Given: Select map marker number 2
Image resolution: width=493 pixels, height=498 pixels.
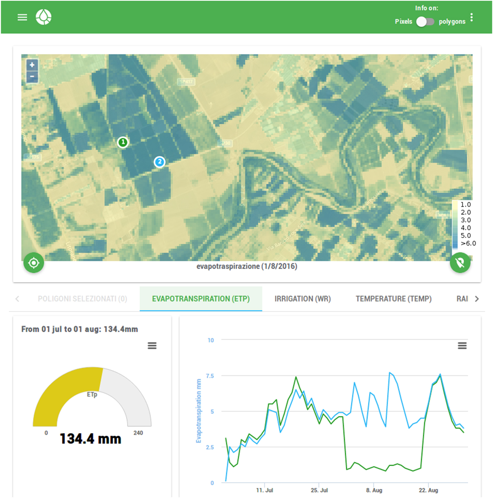Looking at the screenshot, I should pyautogui.click(x=160, y=162).
